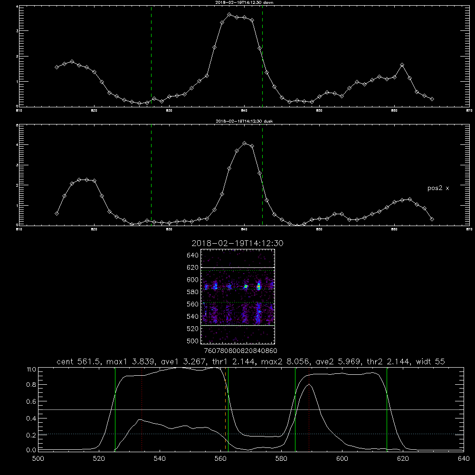Click green solid line near 585 in bottom plot

(295, 409)
